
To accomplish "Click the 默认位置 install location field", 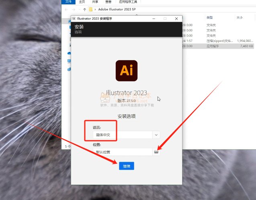I will (123, 152).
